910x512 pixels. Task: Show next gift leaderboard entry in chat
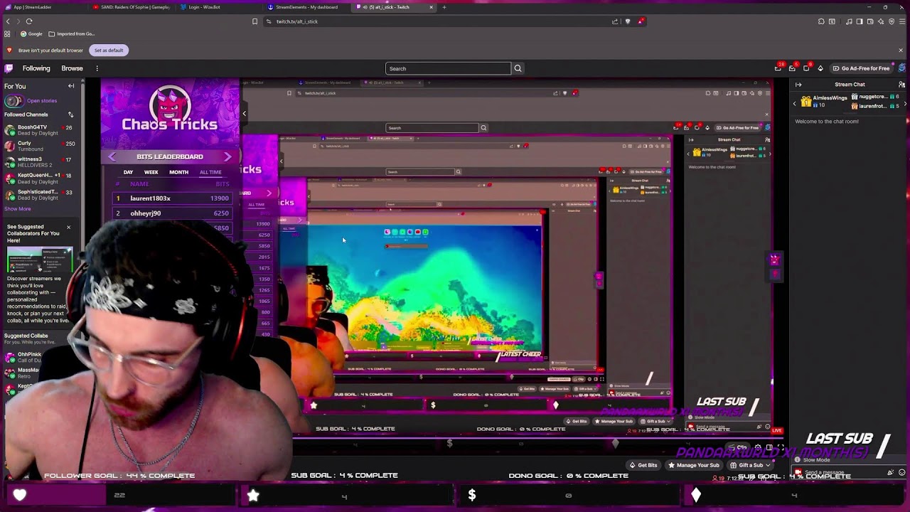click(x=905, y=104)
